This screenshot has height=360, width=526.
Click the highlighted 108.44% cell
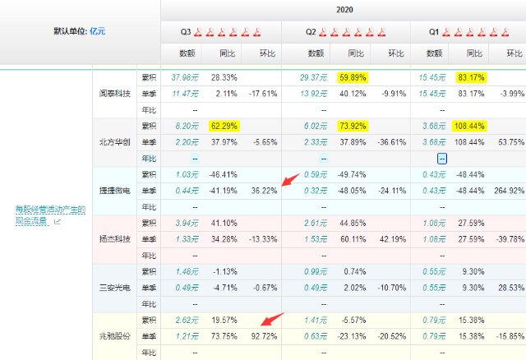[470, 127]
